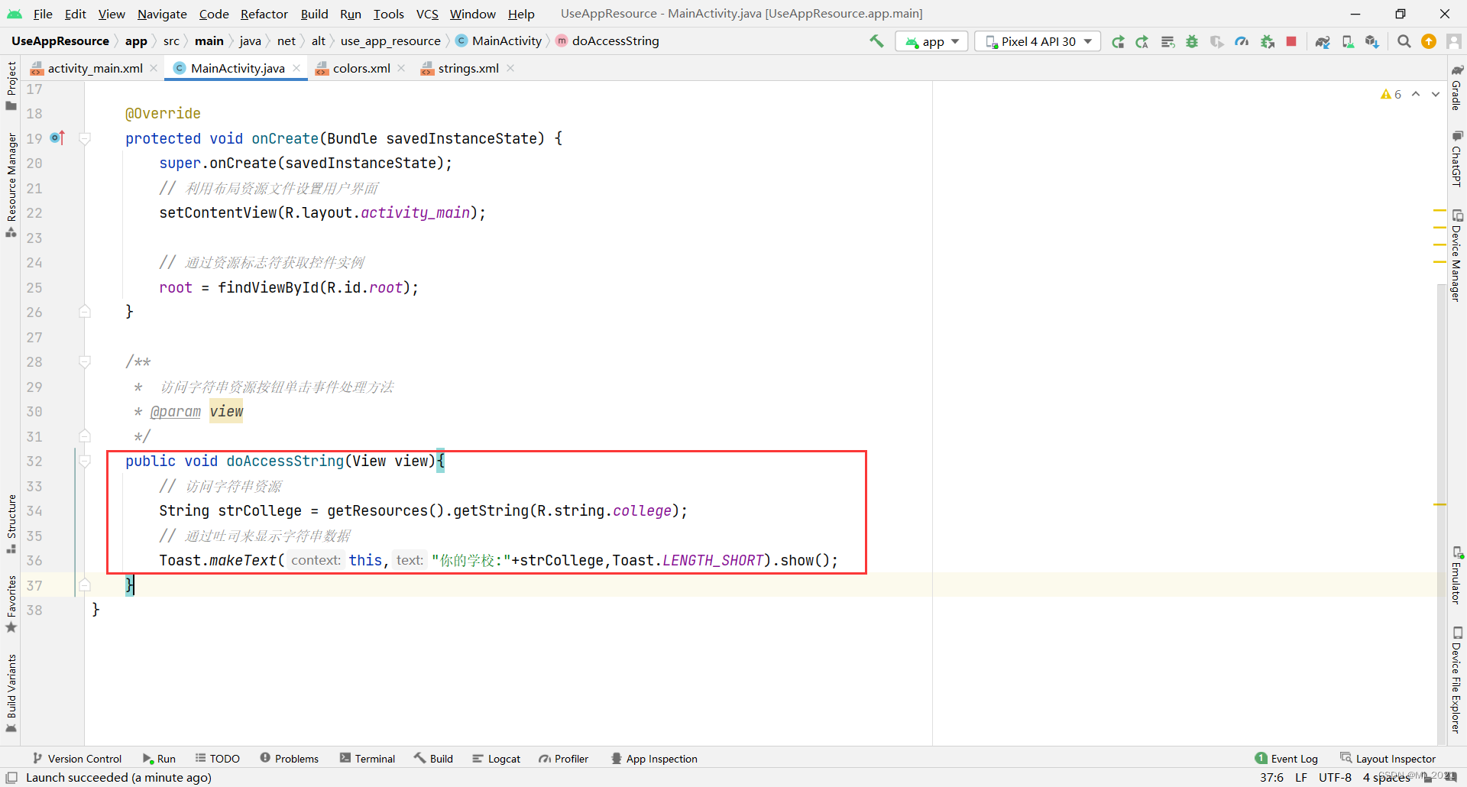Open the Problems tool window
The image size is (1467, 787).
(x=289, y=759)
